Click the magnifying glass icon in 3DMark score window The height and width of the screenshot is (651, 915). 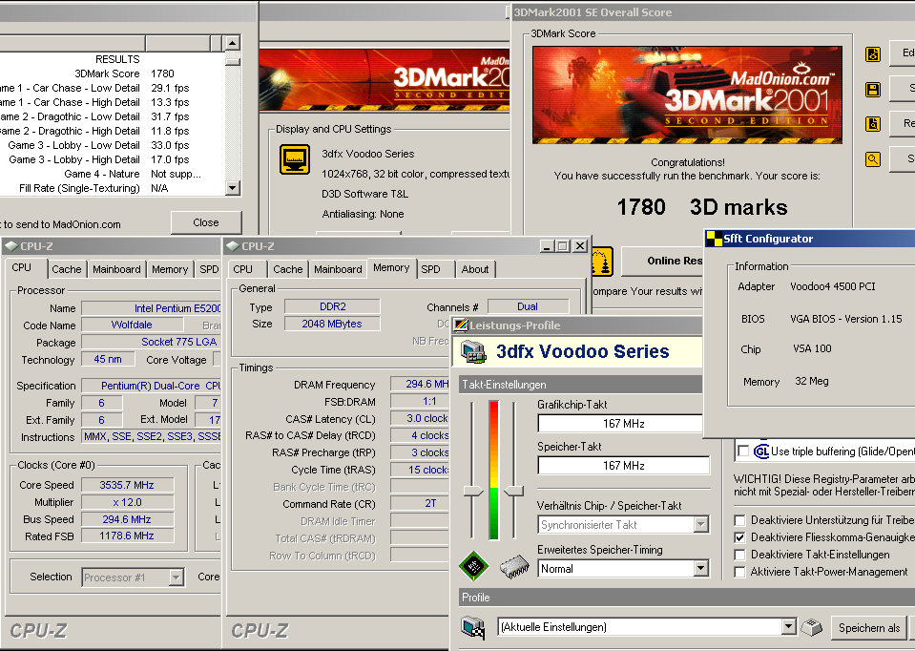(873, 158)
